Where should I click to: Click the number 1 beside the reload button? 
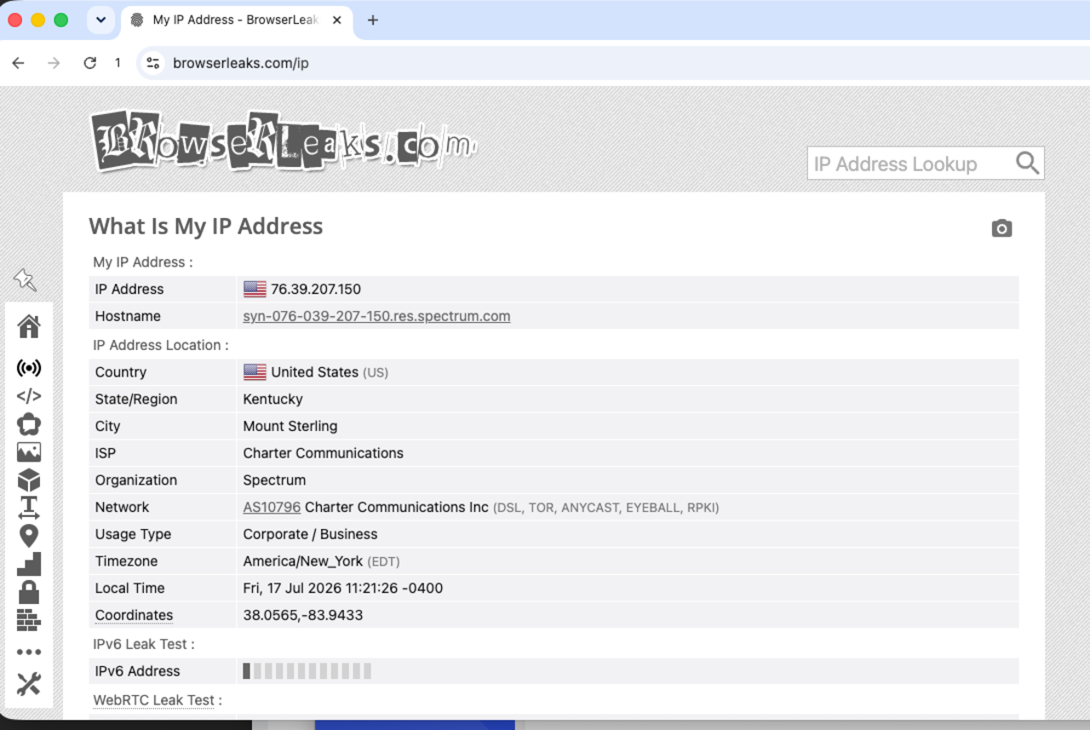118,63
